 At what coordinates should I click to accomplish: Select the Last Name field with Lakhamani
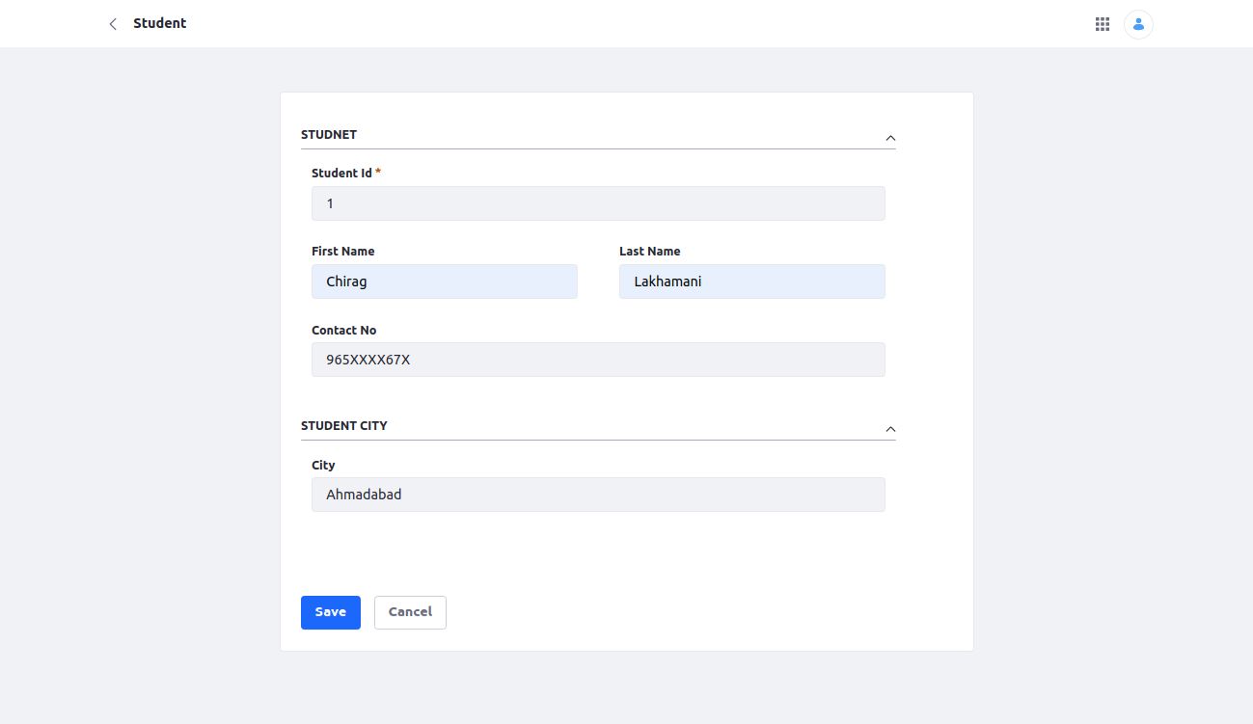coord(752,282)
